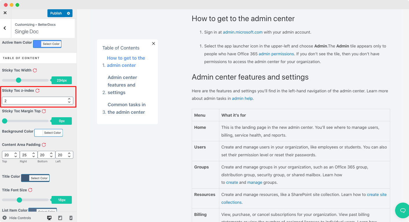
Task: Click the Sticky Toc Margin Top slider handle
Action: coord(5,121)
